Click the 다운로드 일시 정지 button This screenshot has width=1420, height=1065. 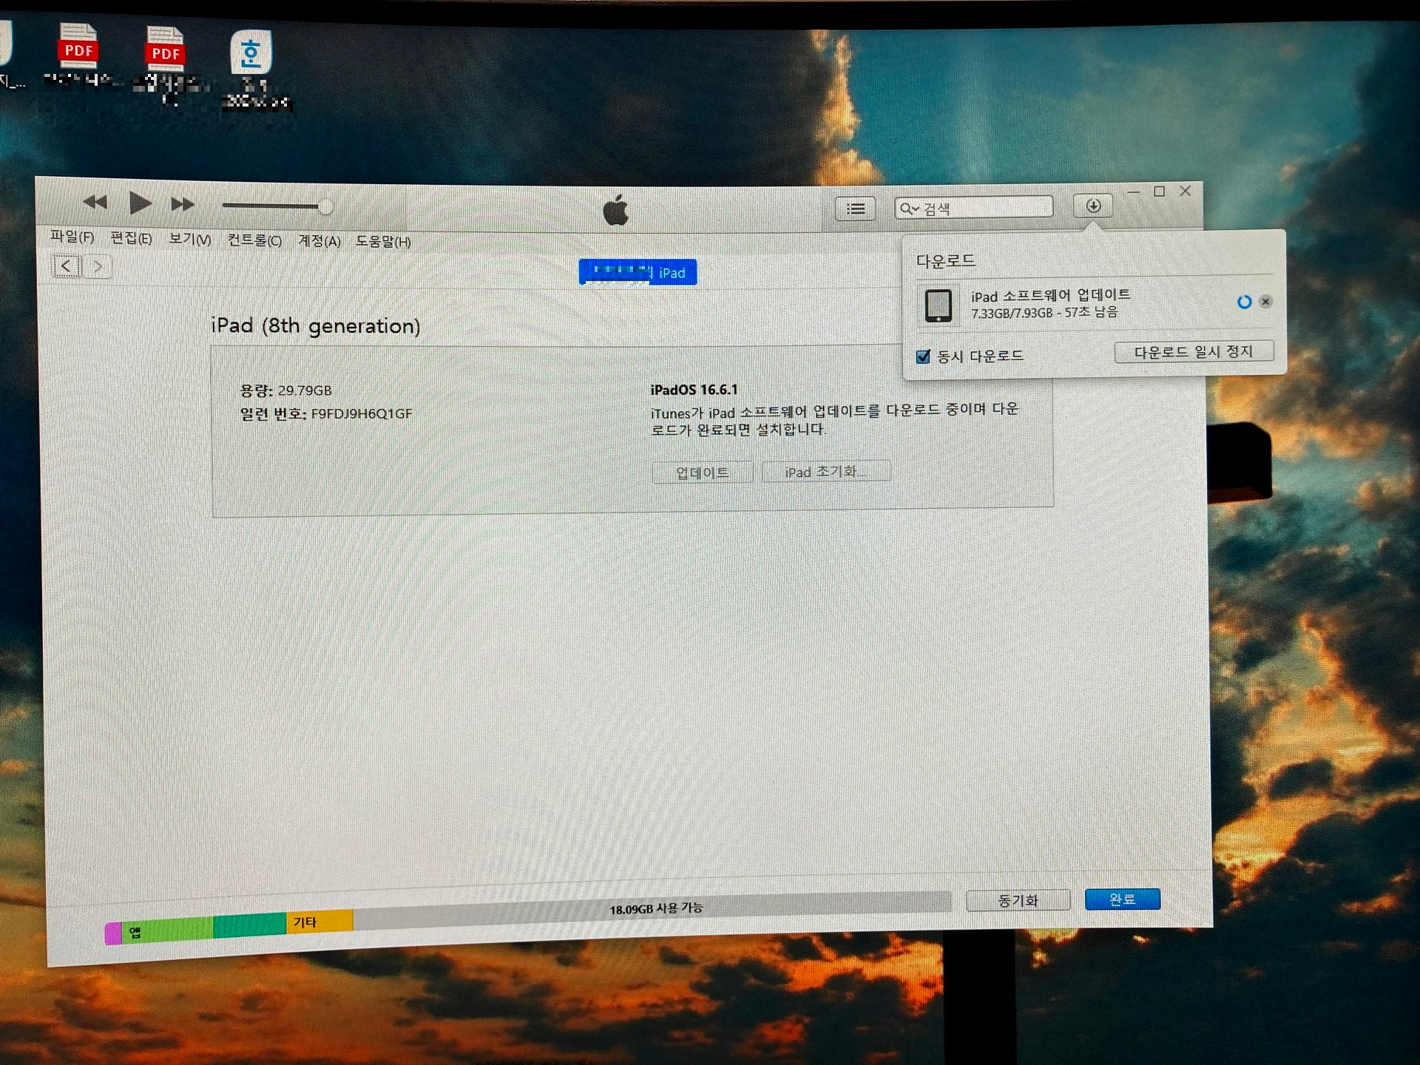[1193, 352]
